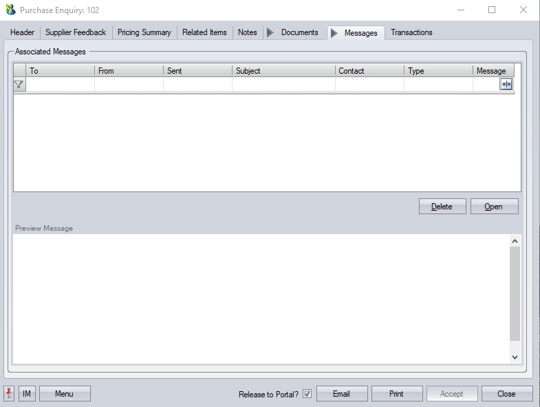540x407 pixels.
Task: Click the filter funnel icon in grid
Action: (19, 85)
